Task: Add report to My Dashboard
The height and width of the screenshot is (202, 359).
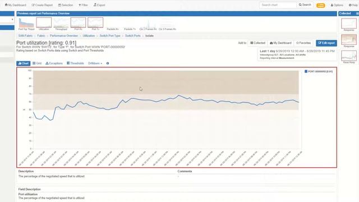Action: coord(280,43)
